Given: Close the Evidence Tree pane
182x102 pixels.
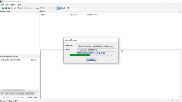Looking at the screenshot, I should 38,11.
